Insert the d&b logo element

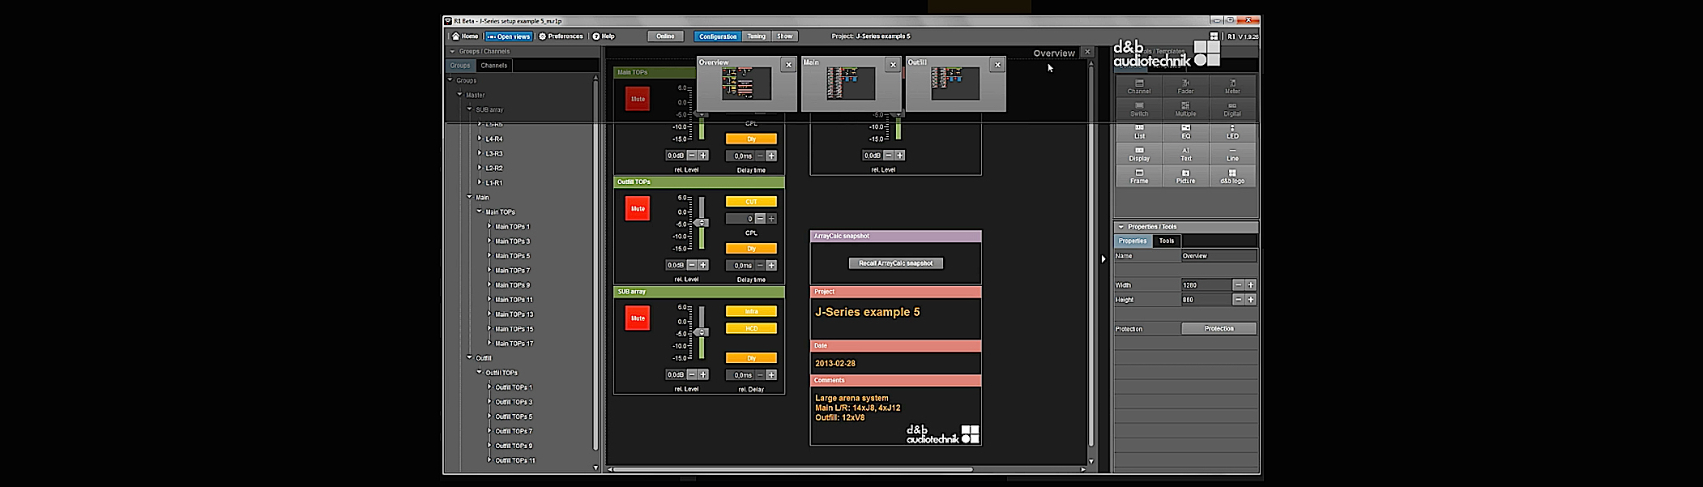point(1232,177)
